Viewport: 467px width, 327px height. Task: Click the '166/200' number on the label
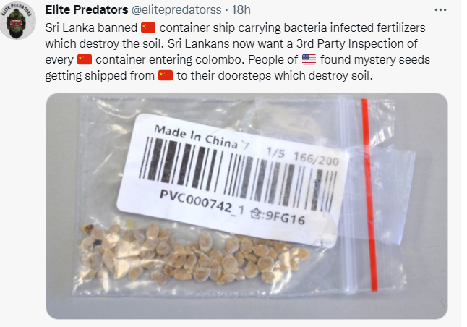point(316,159)
